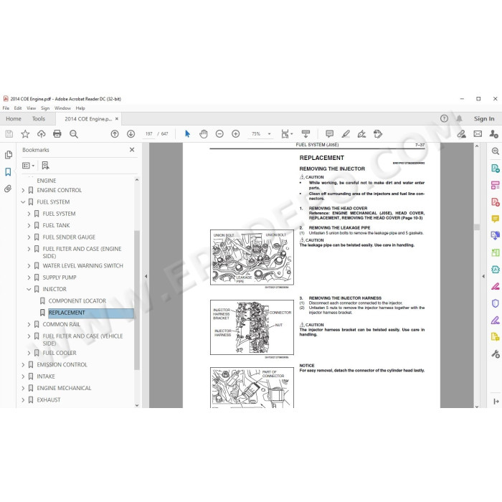The height and width of the screenshot is (502, 502).
Task: Close the Bookmarks panel
Action: [x=132, y=149]
